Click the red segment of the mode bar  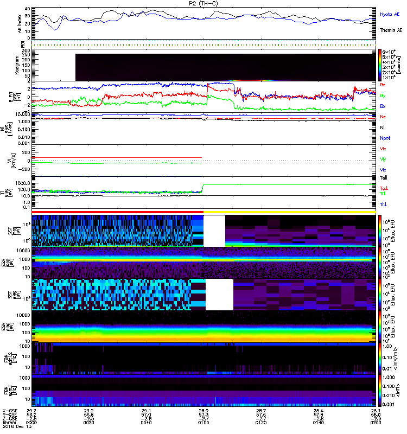coord(118,212)
